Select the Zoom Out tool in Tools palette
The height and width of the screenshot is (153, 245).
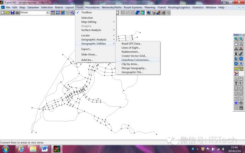pyautogui.click(x=241, y=39)
